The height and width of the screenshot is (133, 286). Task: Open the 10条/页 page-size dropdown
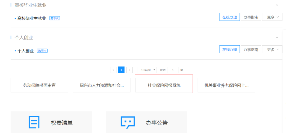(147, 70)
